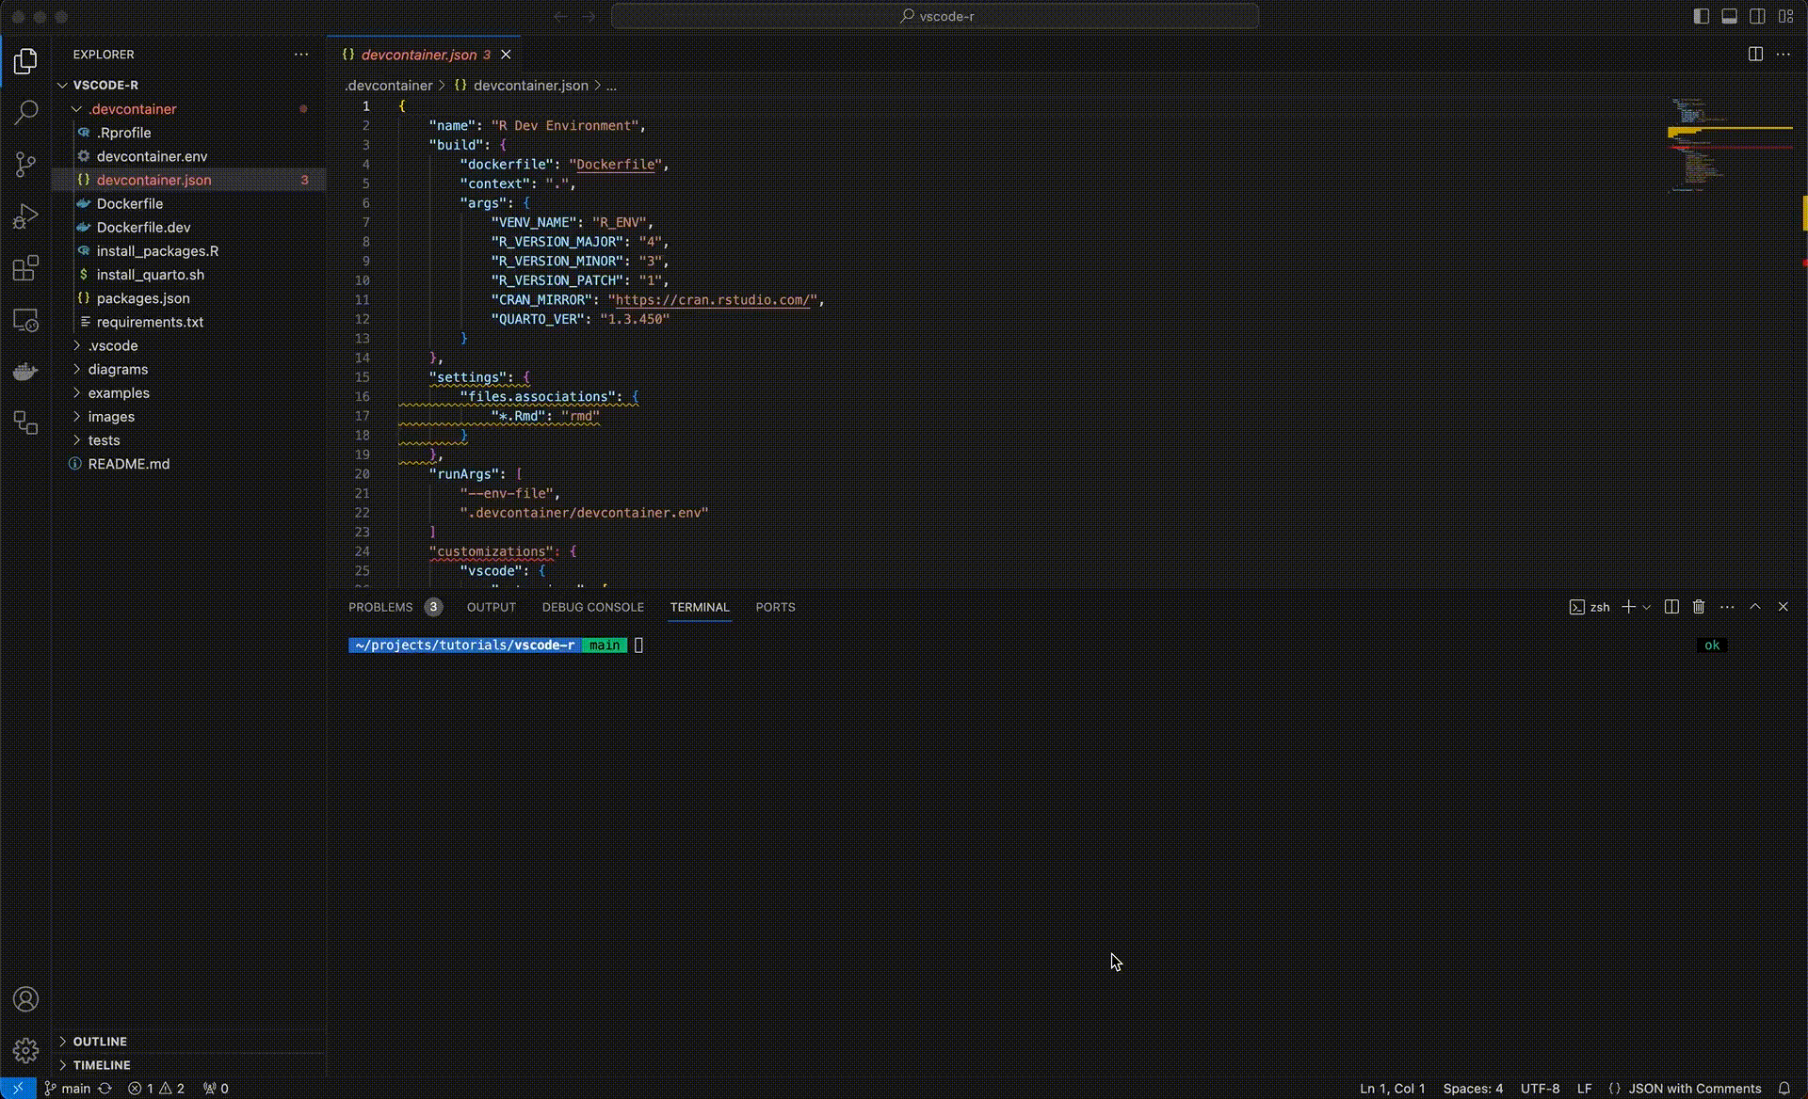This screenshot has height=1099, width=1808.
Task: Split the editor to the right
Action: (1755, 55)
